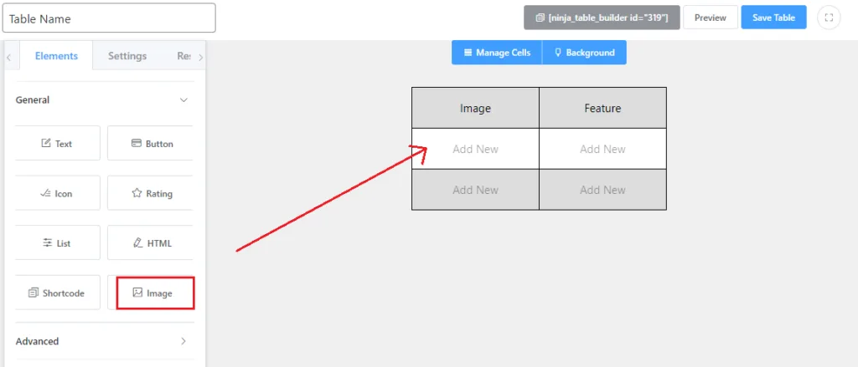
Task: Pick the Rating star element
Action: click(x=151, y=193)
